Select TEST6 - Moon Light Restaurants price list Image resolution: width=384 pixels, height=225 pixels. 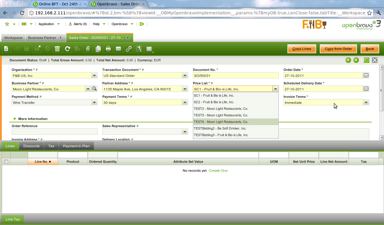pos(221,122)
